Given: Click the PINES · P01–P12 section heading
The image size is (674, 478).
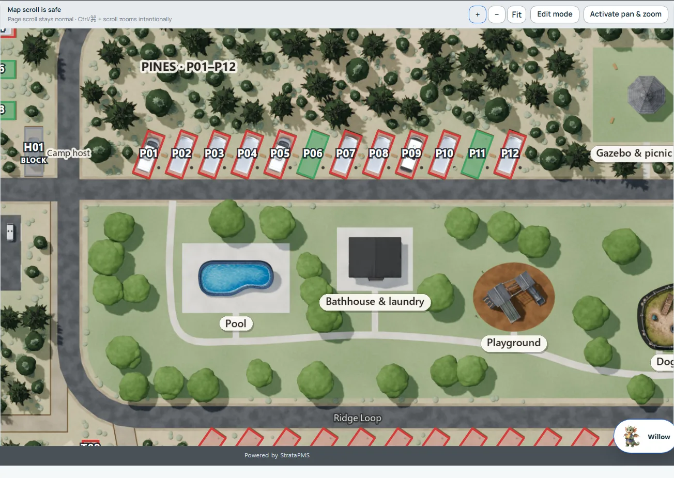Looking at the screenshot, I should click(189, 67).
